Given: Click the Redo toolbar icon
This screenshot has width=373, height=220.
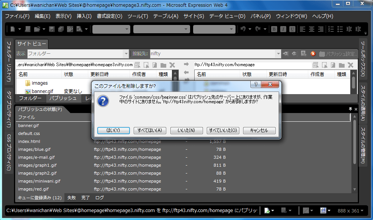Looking at the screenshot, I should click(x=258, y=29).
